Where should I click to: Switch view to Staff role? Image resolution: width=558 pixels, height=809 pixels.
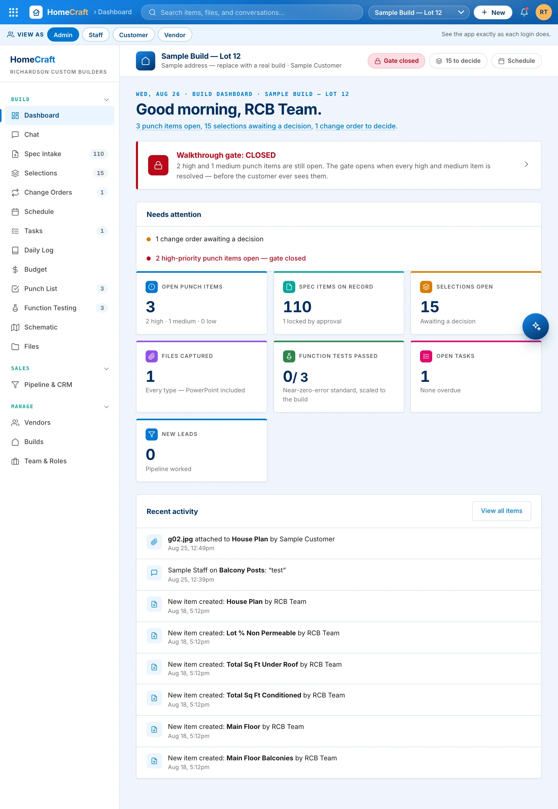tap(96, 34)
